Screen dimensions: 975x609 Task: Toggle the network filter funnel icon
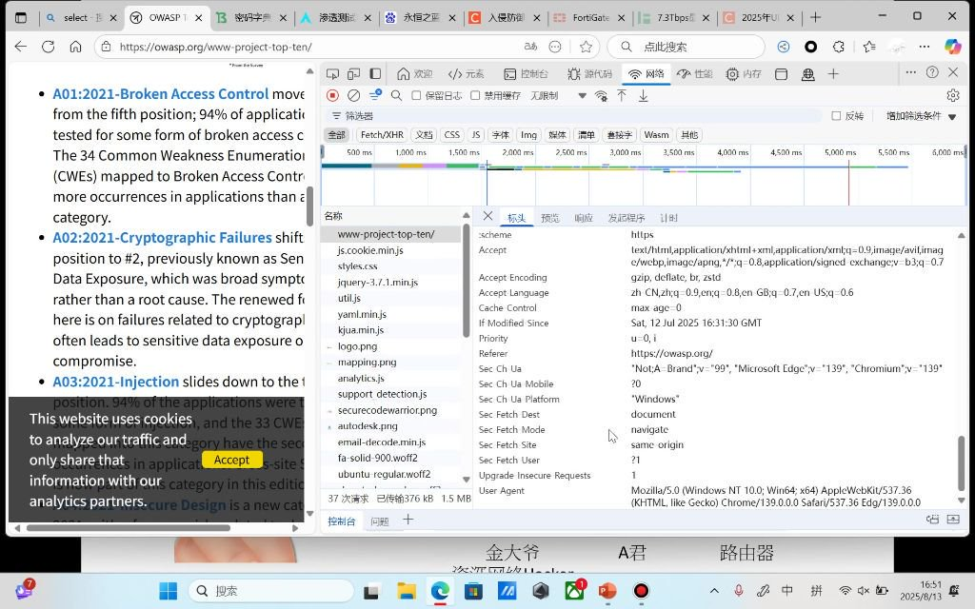375,95
